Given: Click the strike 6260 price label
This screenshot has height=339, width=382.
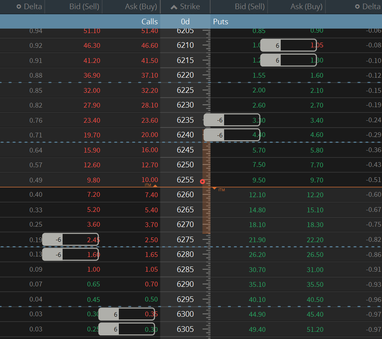Looking at the screenshot, I should [185, 194].
